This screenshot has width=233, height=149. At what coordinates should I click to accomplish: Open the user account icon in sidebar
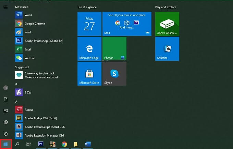coord(5,88)
